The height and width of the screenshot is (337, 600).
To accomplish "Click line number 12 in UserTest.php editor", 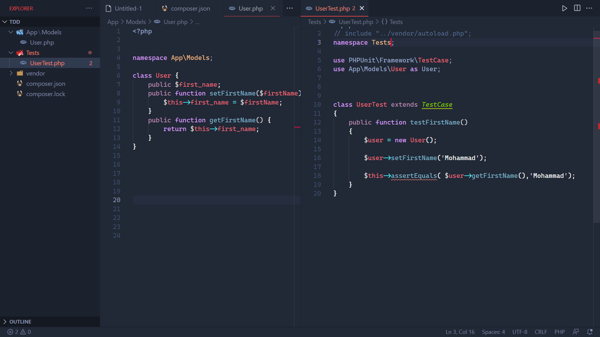I will tap(317, 122).
